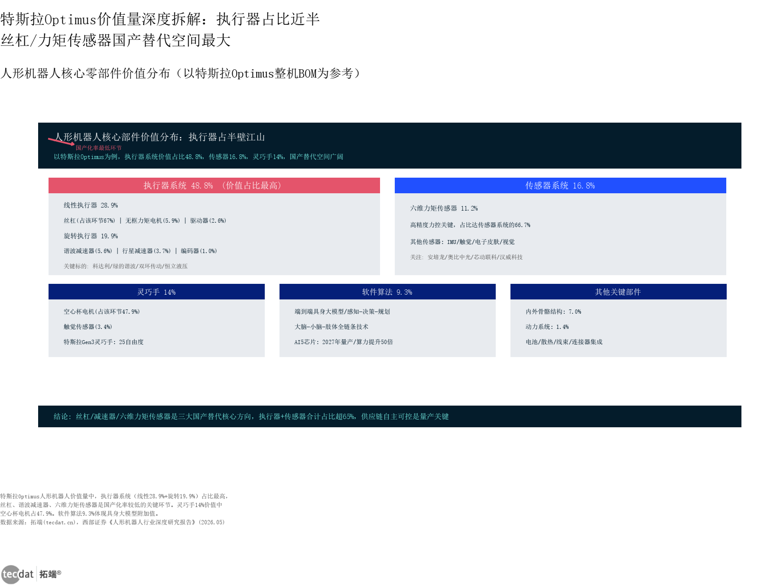Image resolution: width=780 pixels, height=585 pixels.
Task: Click the text 无框力矩电机(5.9%)
Action: tap(153, 221)
